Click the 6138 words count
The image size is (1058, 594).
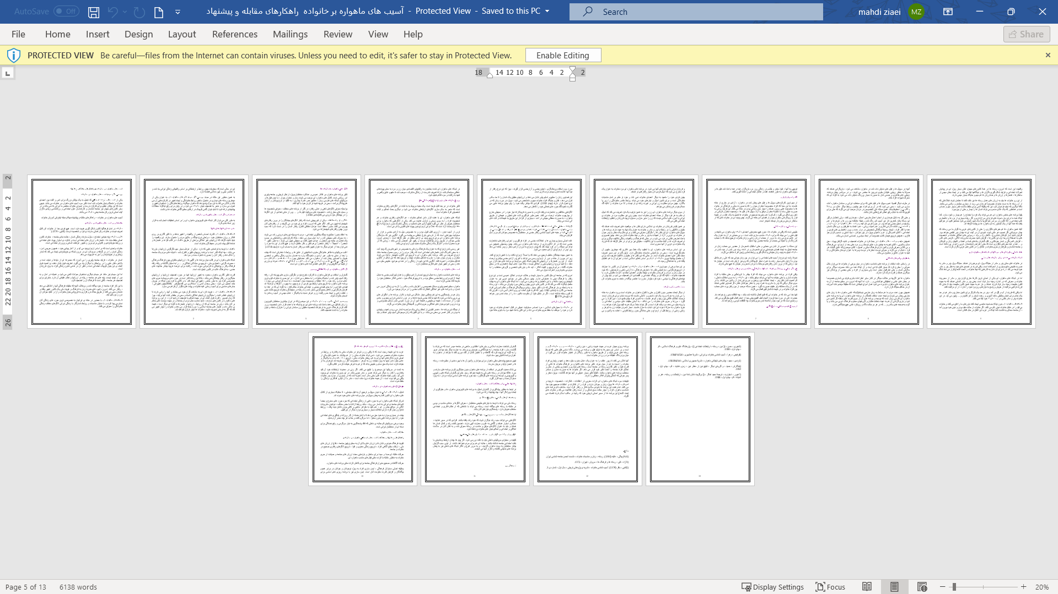point(78,587)
